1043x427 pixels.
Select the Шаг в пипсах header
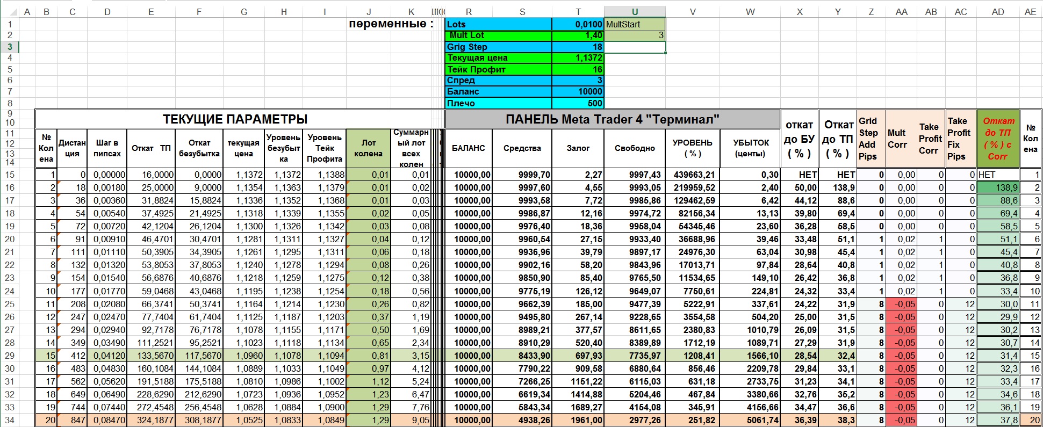pos(107,148)
